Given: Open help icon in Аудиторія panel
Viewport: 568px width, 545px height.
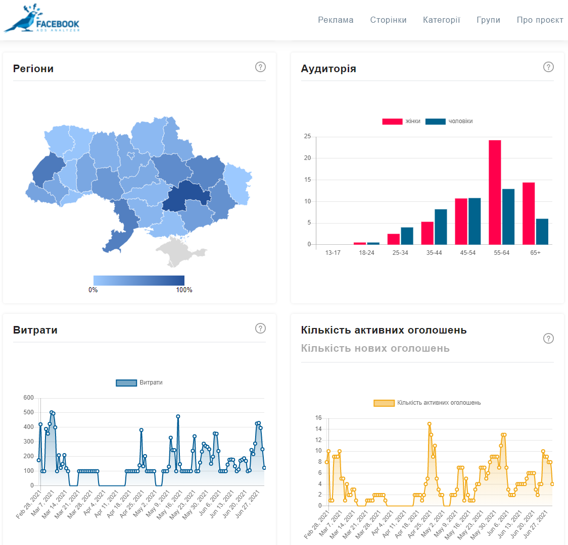Looking at the screenshot, I should coord(548,67).
